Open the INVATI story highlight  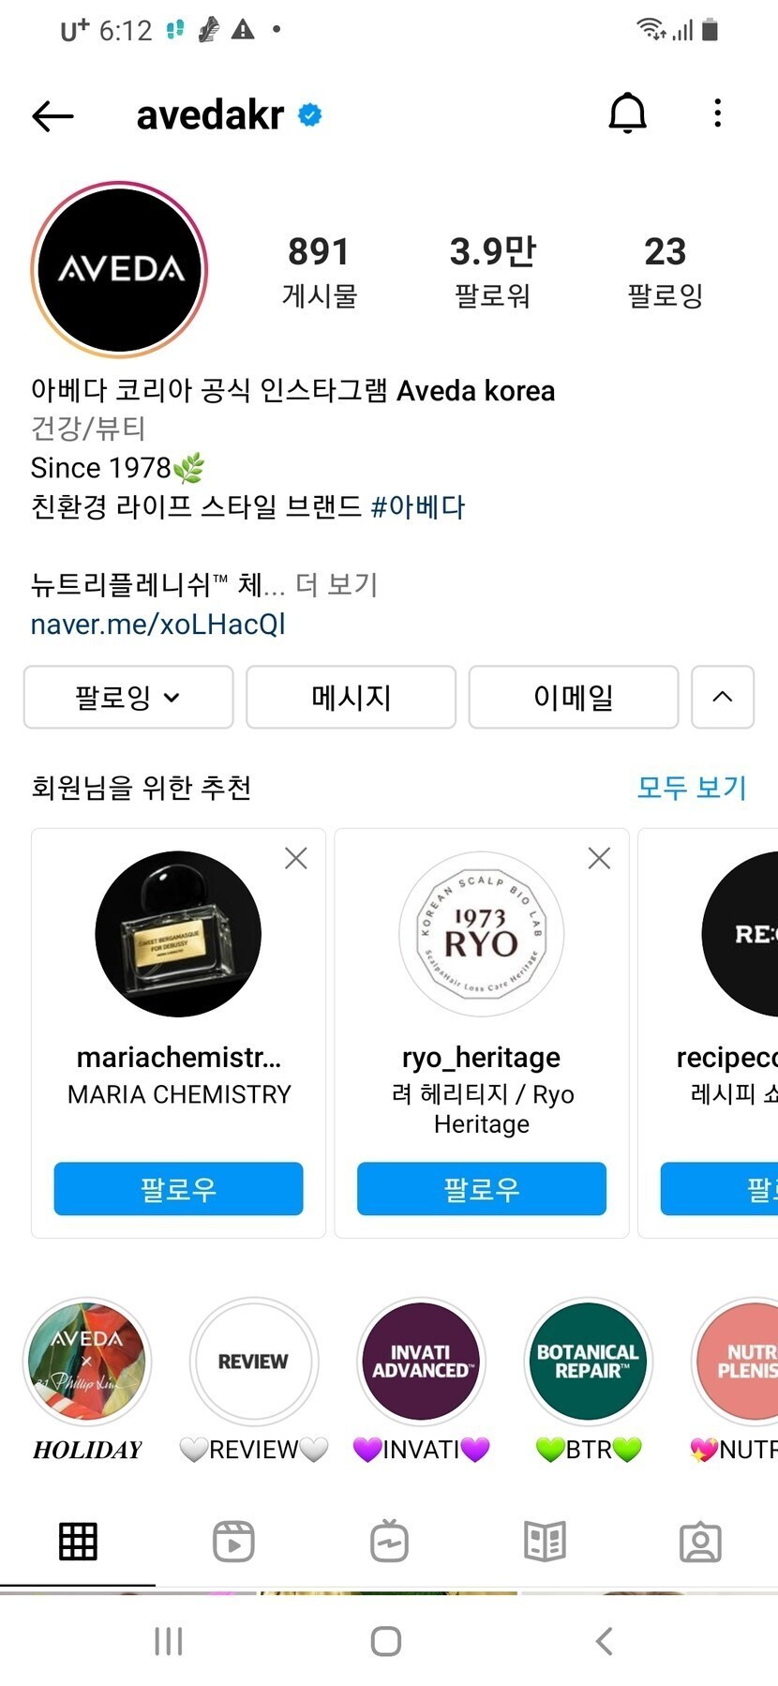421,1362
